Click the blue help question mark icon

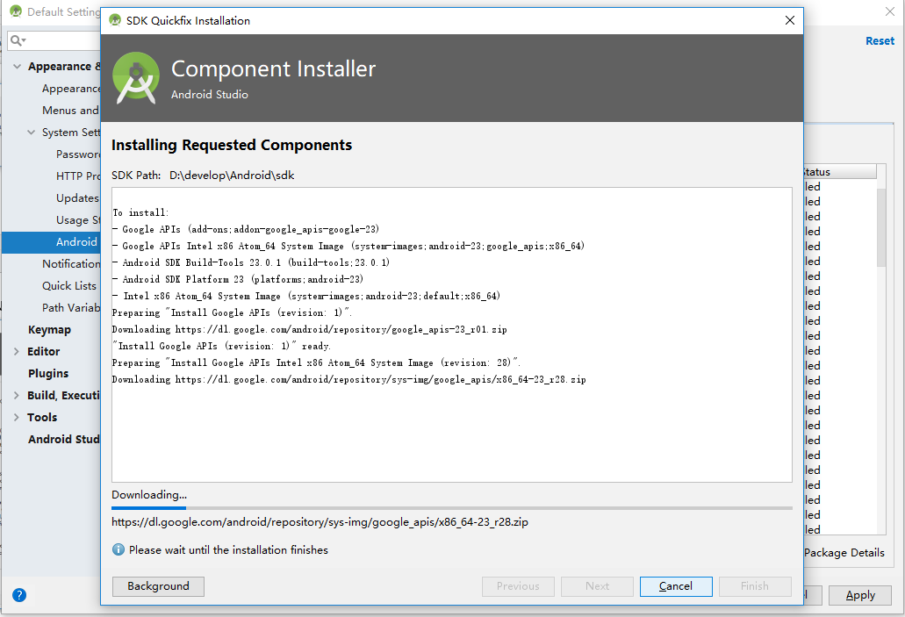18,594
